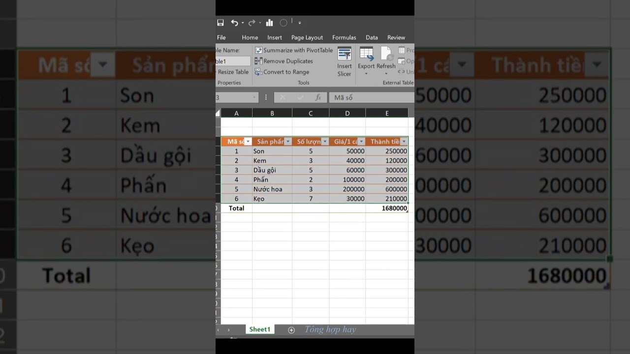
Task: Click Convert to Range
Action: click(x=282, y=72)
